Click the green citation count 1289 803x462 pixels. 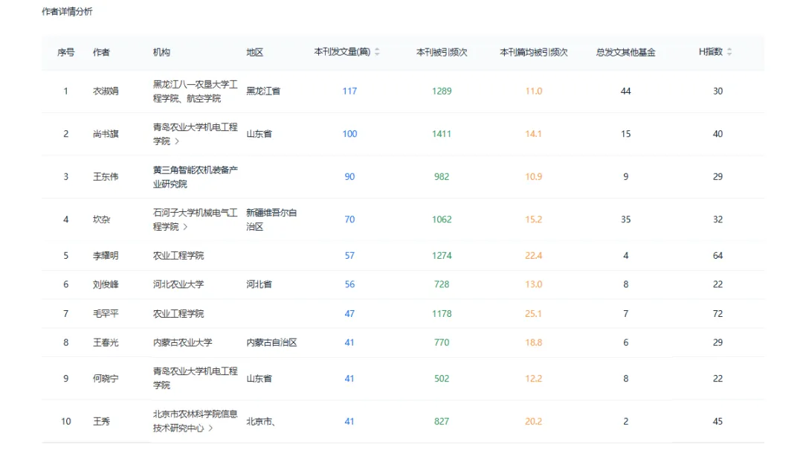pos(442,92)
